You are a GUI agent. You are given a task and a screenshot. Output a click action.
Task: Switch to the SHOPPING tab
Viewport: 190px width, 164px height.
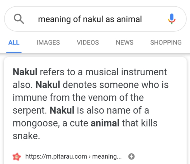(166, 43)
